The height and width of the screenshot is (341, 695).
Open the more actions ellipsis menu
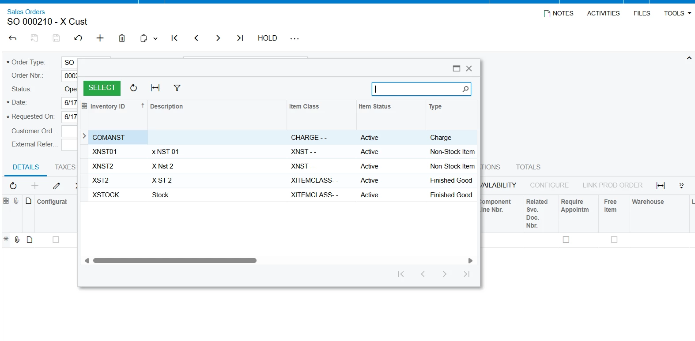tap(295, 38)
